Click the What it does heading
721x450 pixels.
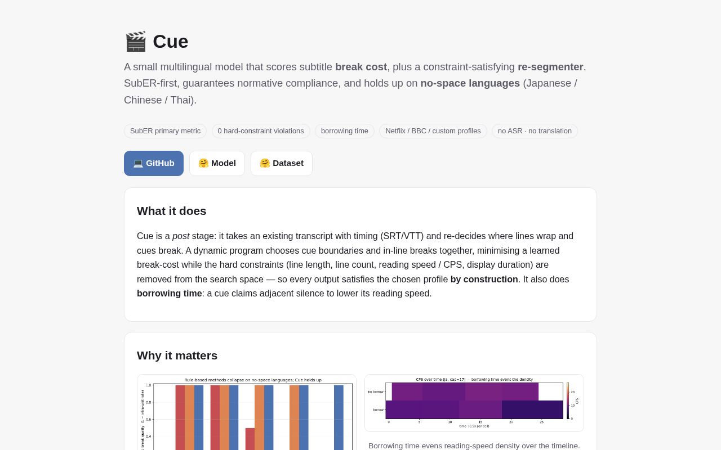coord(172,211)
